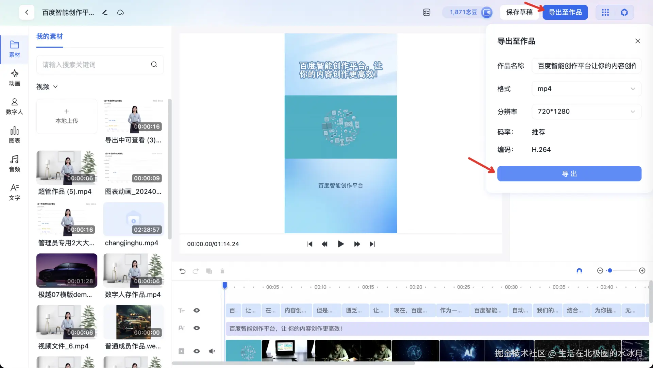Viewport: 653px width, 368px height.
Task: Open the 图表 chart panel
Action: click(14, 135)
